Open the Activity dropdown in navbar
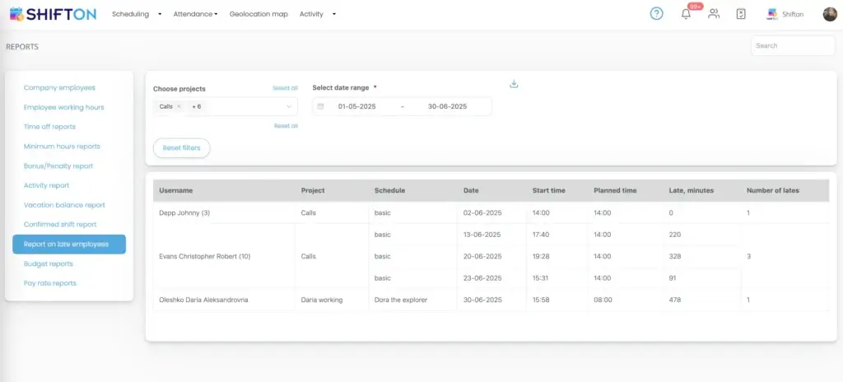 pos(317,14)
